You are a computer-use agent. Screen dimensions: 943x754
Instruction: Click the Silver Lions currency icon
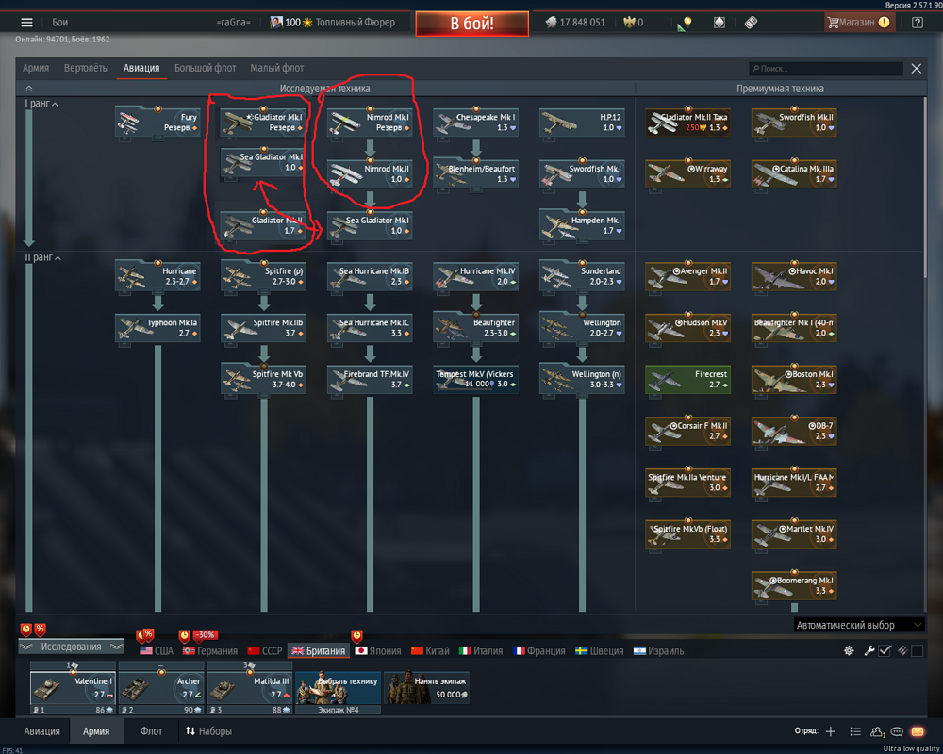pos(551,23)
